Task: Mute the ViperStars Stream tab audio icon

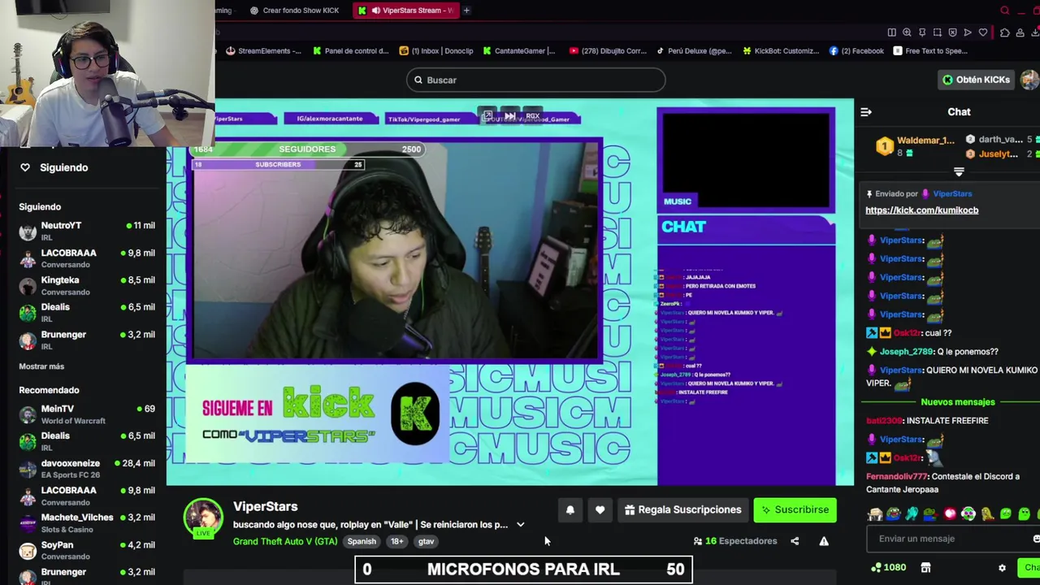Action: click(375, 11)
